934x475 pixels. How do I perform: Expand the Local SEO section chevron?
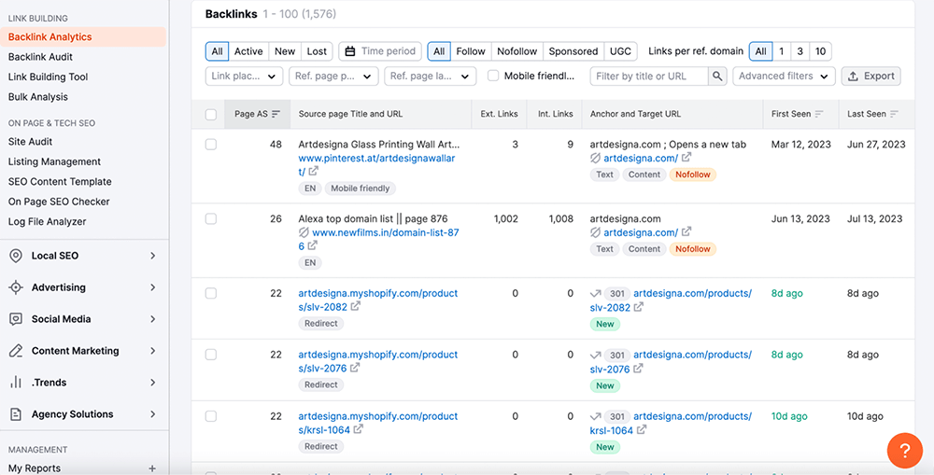[x=153, y=256]
